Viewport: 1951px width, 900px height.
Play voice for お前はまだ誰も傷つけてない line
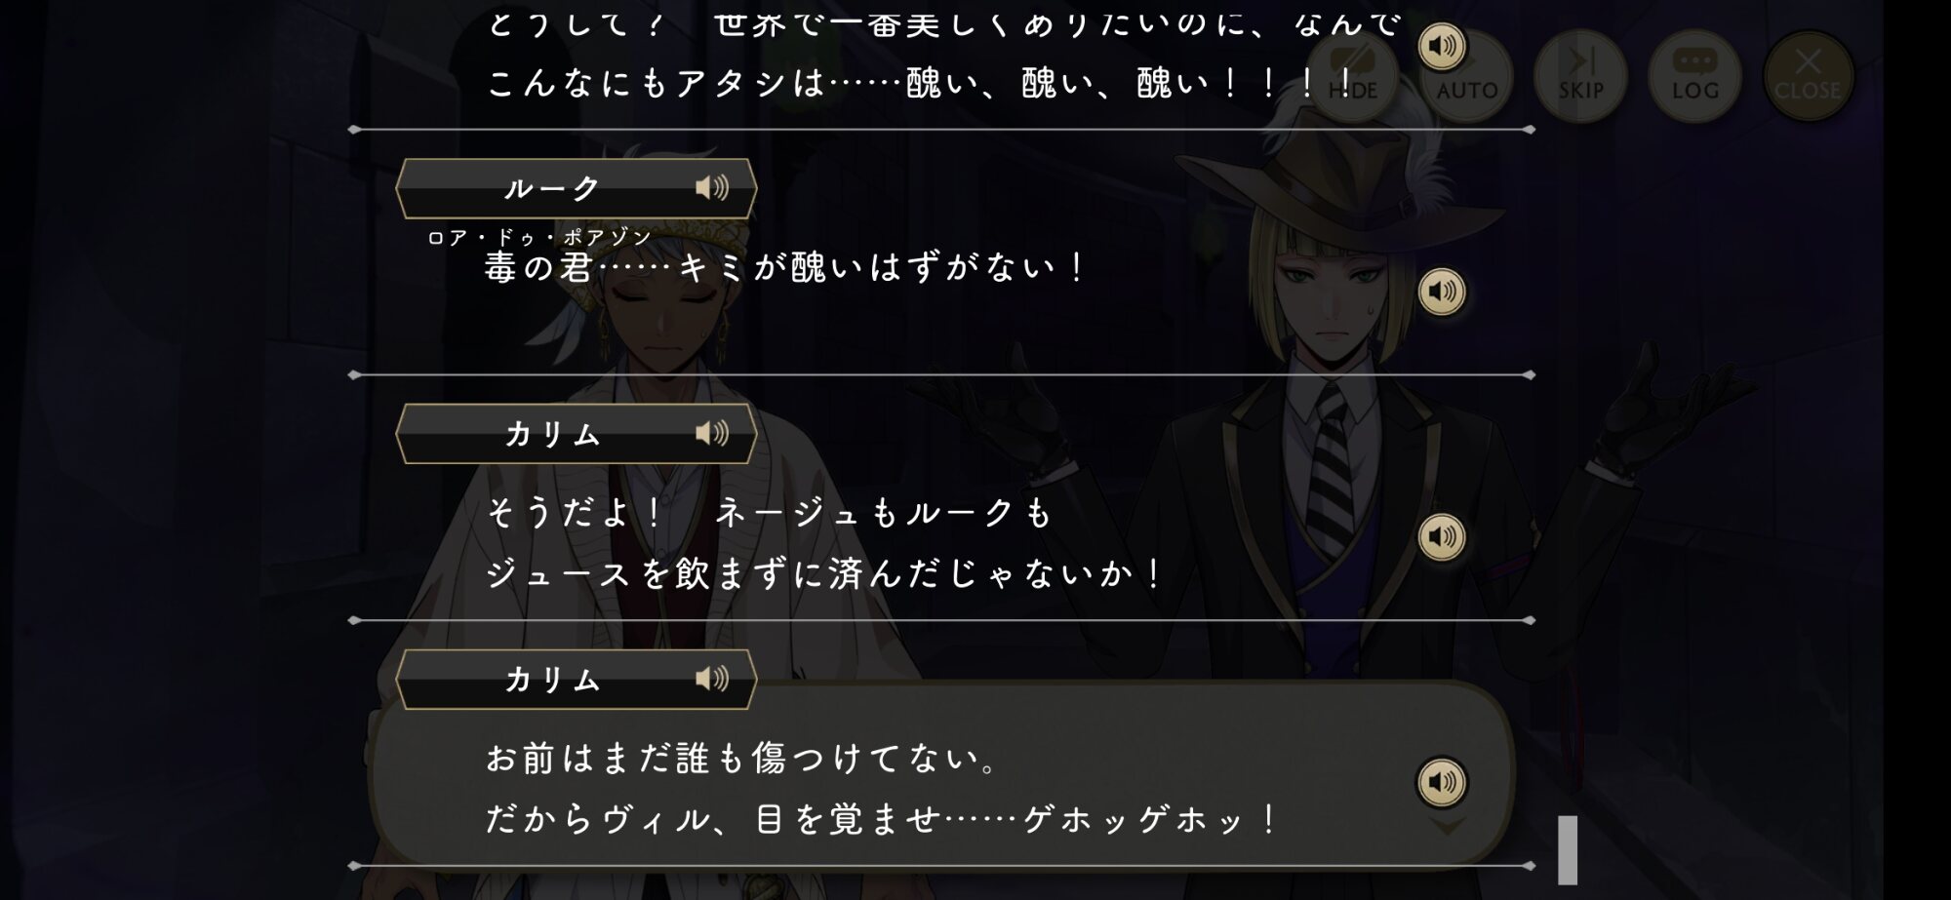tap(1442, 782)
